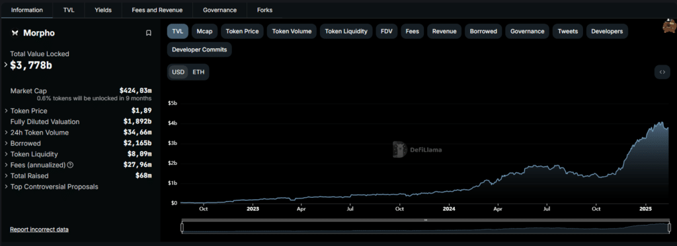
Task: Toggle the Revenue chart series
Action: pos(444,32)
